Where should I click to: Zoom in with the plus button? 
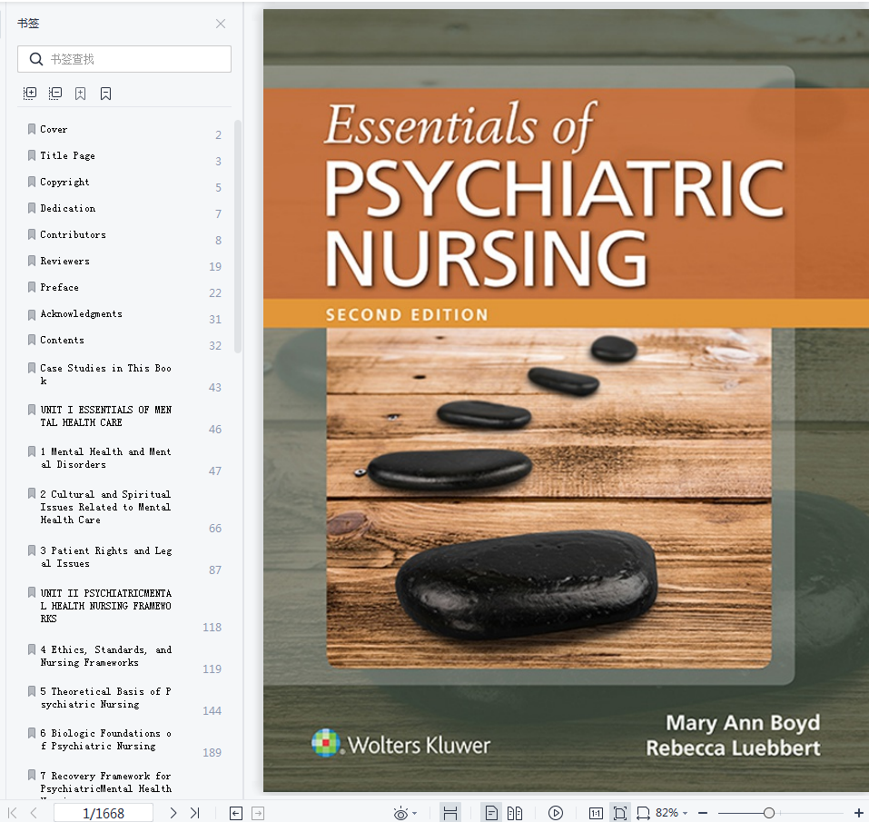pos(858,813)
